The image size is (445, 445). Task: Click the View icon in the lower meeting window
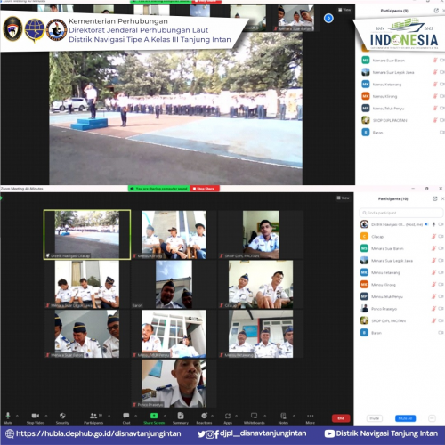[x=343, y=198]
